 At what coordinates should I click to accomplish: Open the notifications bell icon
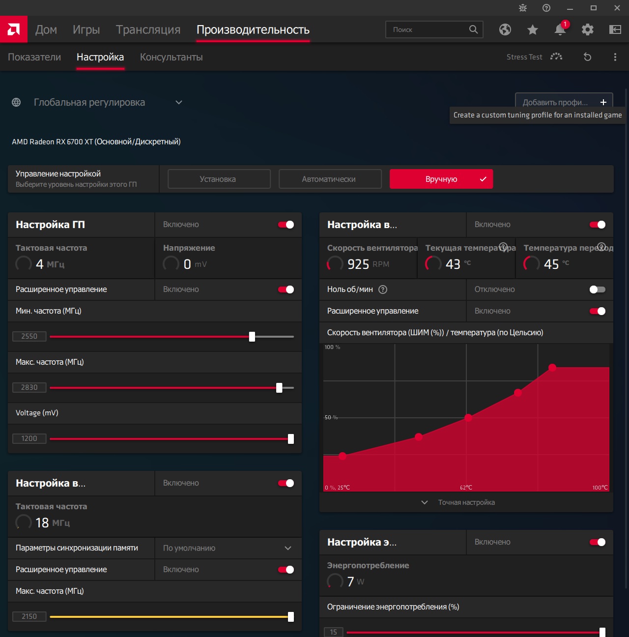point(560,29)
